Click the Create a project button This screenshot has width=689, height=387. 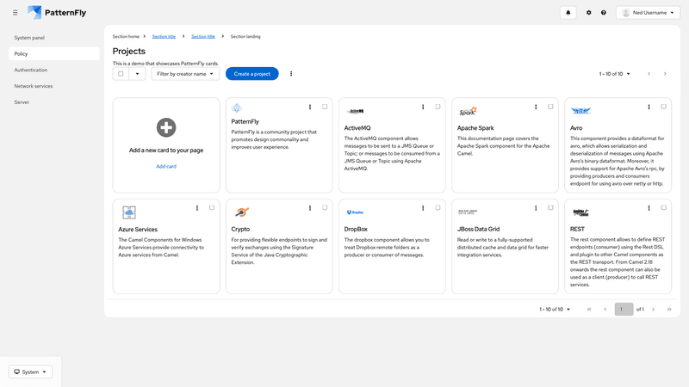(251, 74)
